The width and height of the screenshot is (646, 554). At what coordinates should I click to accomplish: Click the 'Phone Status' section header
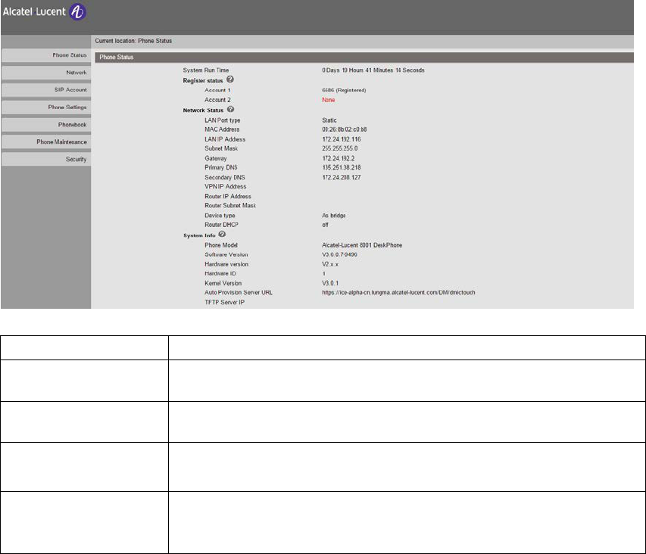(364, 58)
